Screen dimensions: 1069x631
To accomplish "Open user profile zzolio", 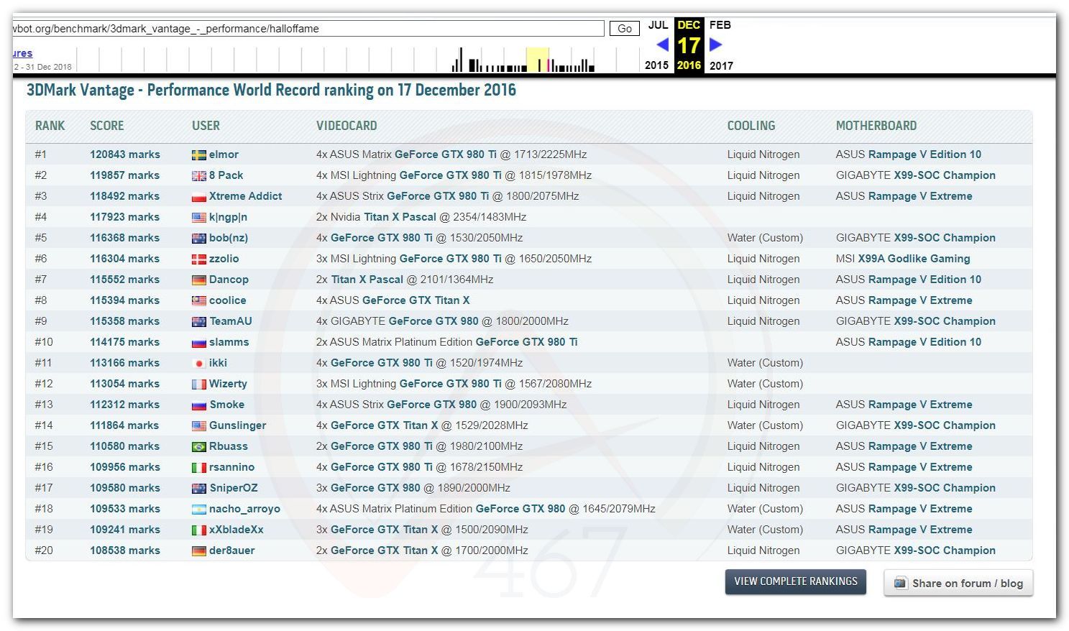I will 224,259.
